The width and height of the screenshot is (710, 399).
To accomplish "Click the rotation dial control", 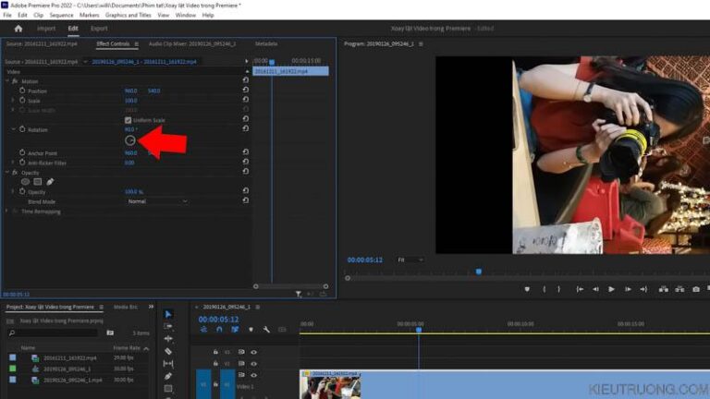I will (130, 140).
